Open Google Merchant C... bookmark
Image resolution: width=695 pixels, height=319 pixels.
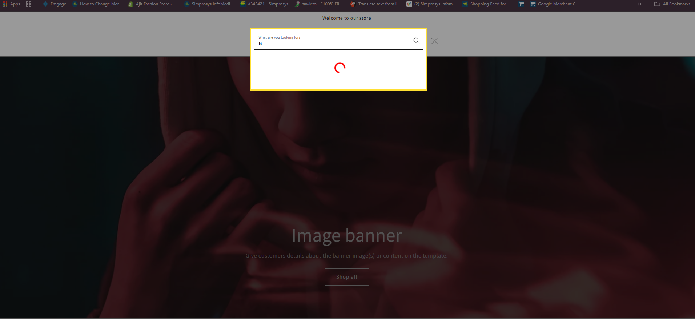554,4
